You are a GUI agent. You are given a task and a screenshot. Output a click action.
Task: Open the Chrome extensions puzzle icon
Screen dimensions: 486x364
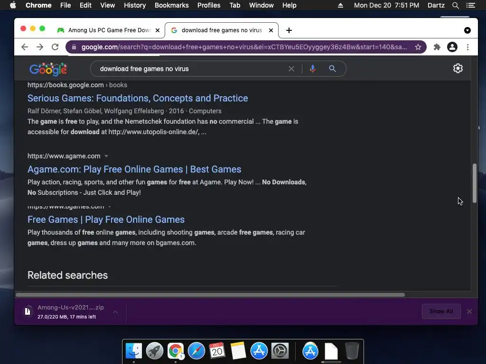tap(437, 47)
